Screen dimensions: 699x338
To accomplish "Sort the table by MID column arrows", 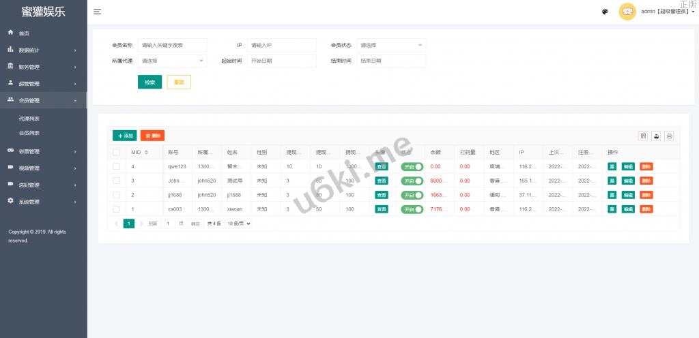I will (x=146, y=152).
